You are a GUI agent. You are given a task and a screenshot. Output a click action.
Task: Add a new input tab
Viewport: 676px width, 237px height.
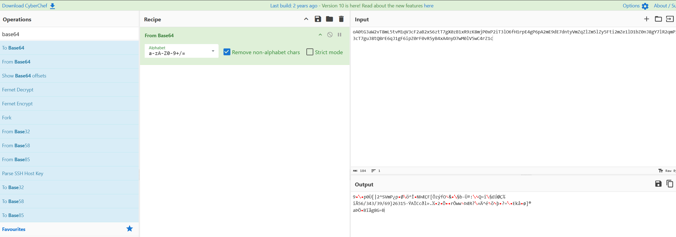(646, 19)
